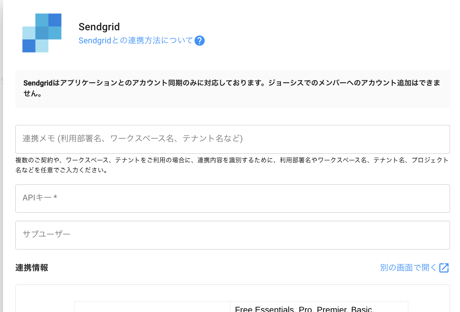Image resolution: width=460 pixels, height=312 pixels.
Task: Focus the 連携メモ input field
Action: (x=232, y=139)
